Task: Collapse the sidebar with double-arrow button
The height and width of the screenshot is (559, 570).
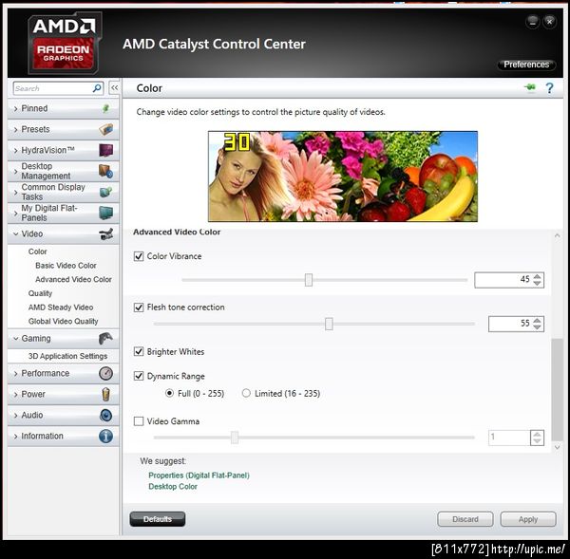Action: pos(114,88)
